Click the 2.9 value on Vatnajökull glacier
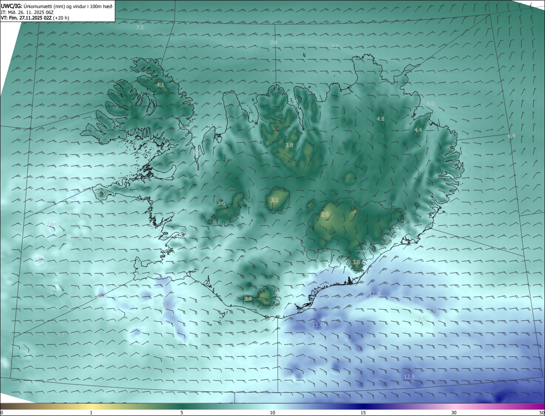This screenshot has width=545, height=416. 325,215
